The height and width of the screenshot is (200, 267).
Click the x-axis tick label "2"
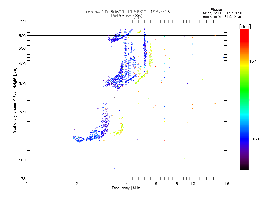pyautogui.click(x=77, y=184)
